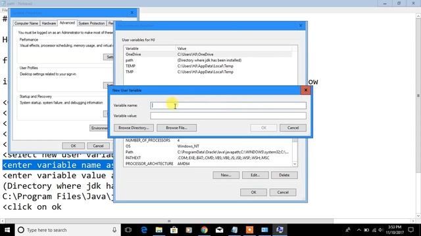Open Microsoft Store from the taskbar
The image size is (421, 236).
174,230
